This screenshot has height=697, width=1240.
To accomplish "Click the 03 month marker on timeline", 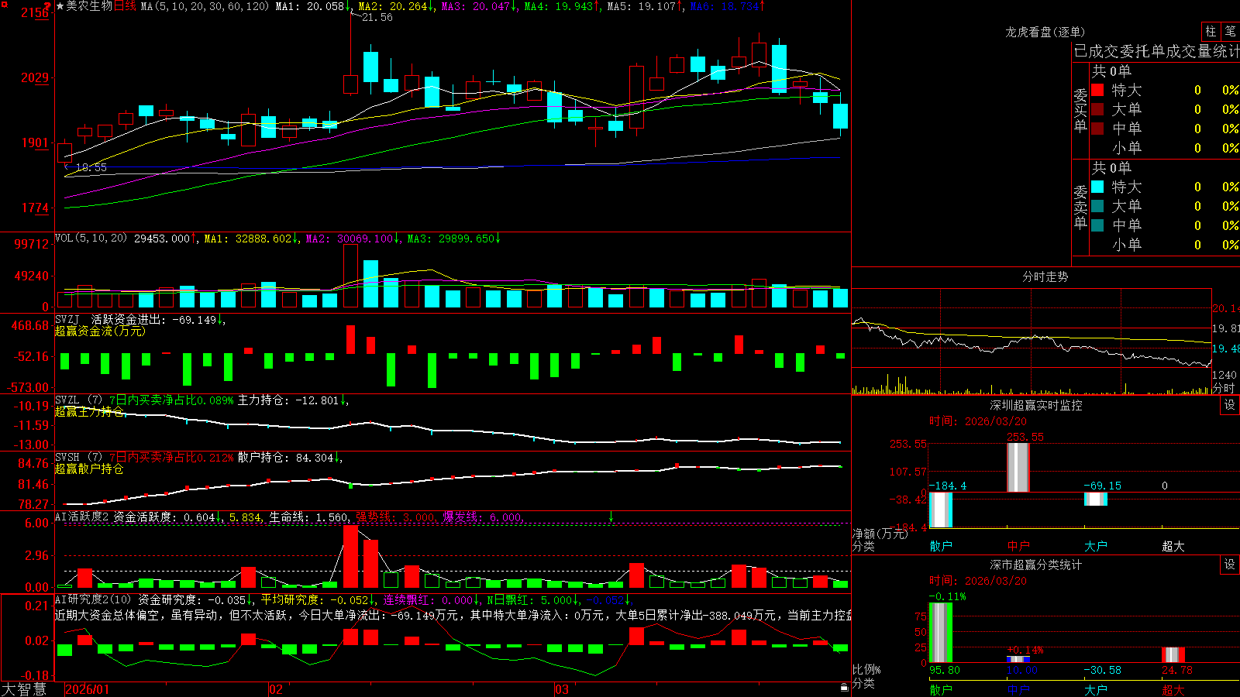I will [x=562, y=689].
